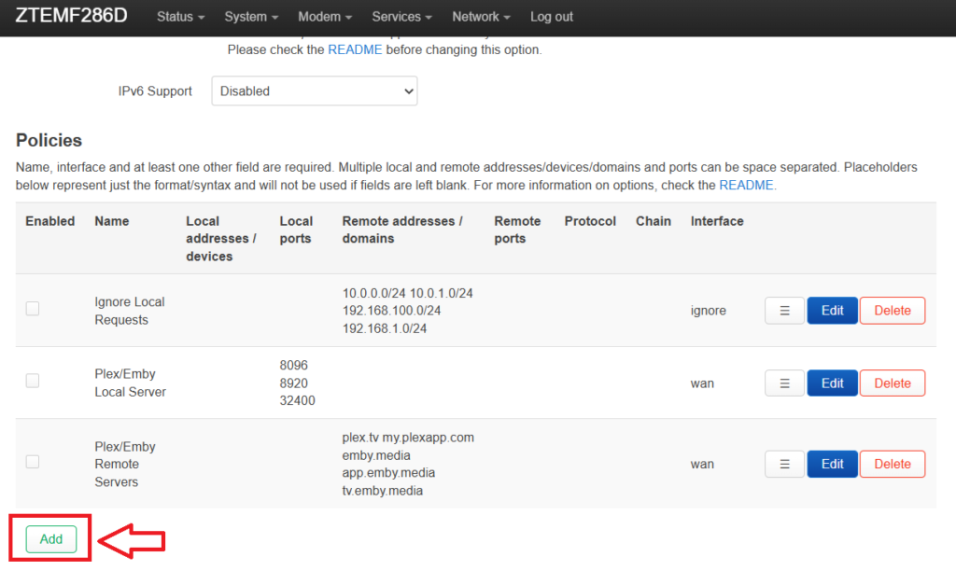Screen dimensions: 956x571
Task: Toggle the Plex/Emby Local Server enabled checkbox
Action: pos(33,381)
